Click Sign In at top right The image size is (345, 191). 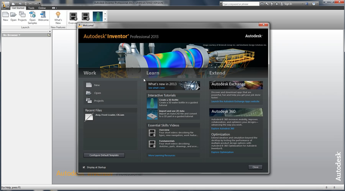point(286,4)
